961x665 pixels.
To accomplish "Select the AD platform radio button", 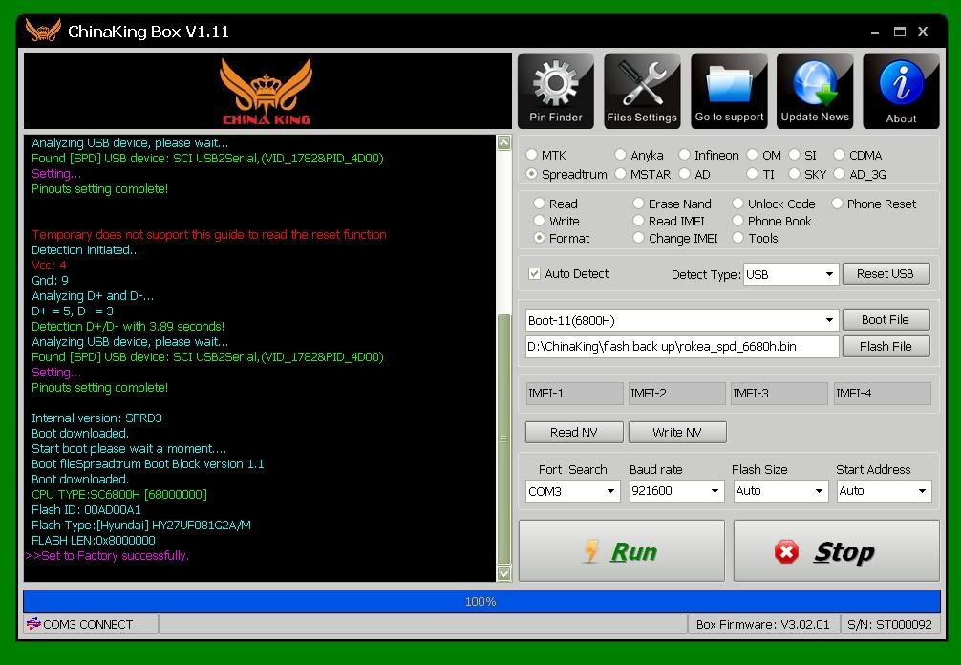I will click(x=685, y=174).
